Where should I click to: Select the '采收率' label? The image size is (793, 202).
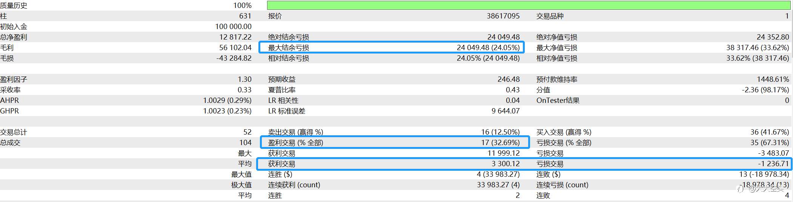10,90
